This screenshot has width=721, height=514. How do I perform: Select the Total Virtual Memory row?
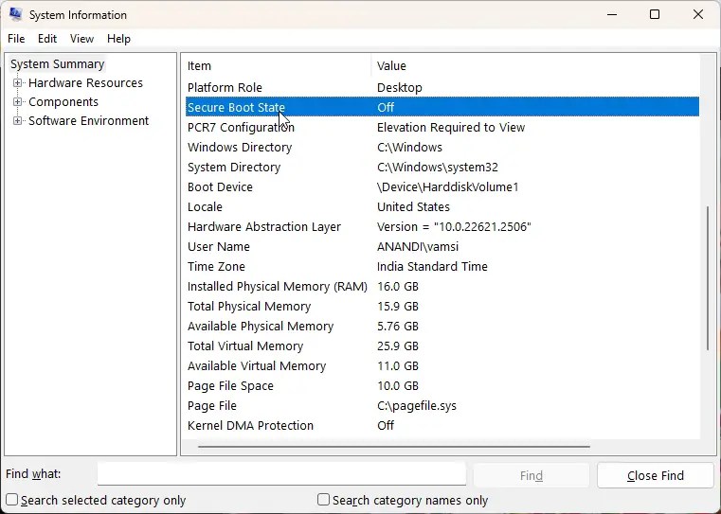point(442,346)
